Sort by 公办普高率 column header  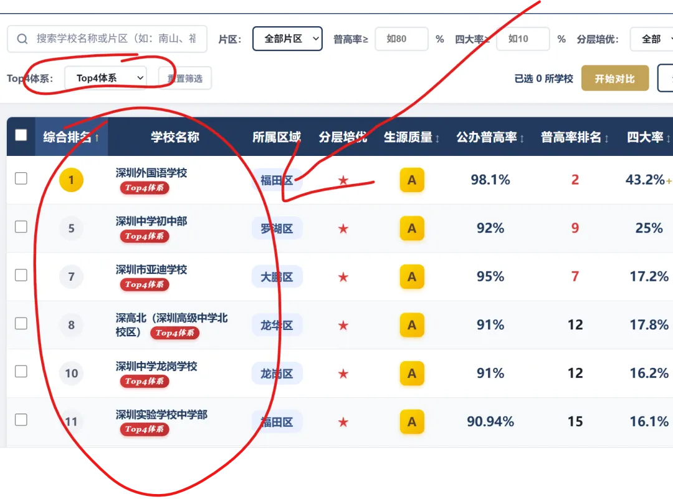point(490,137)
